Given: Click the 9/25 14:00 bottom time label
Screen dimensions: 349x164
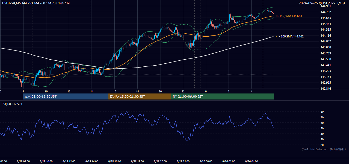Looking at the screenshot, I should pos(92,162).
